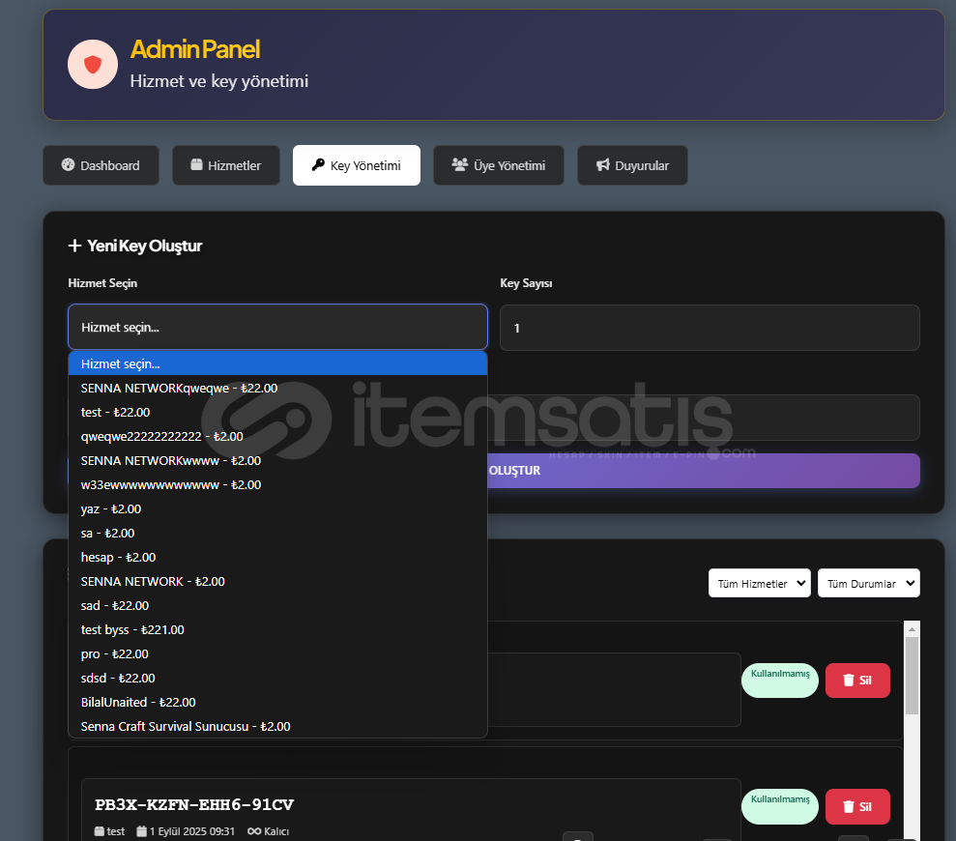Open the Tüm Hizmetler filter dropdown
The image size is (956, 841).
[x=760, y=583]
